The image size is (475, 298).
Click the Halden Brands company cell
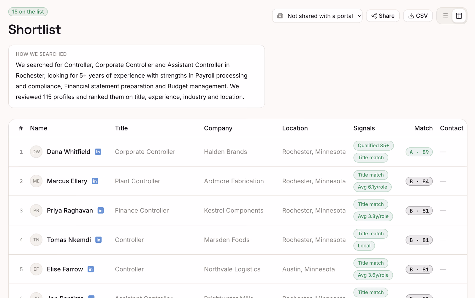point(225,152)
